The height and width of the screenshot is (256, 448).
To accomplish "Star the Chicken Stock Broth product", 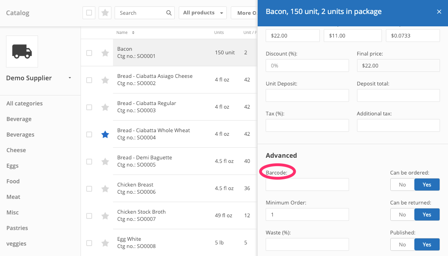I will click(105, 216).
